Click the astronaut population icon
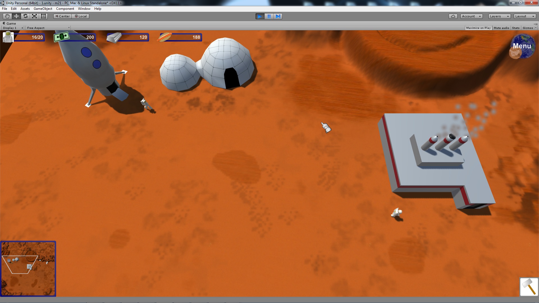539x303 pixels. [x=8, y=37]
